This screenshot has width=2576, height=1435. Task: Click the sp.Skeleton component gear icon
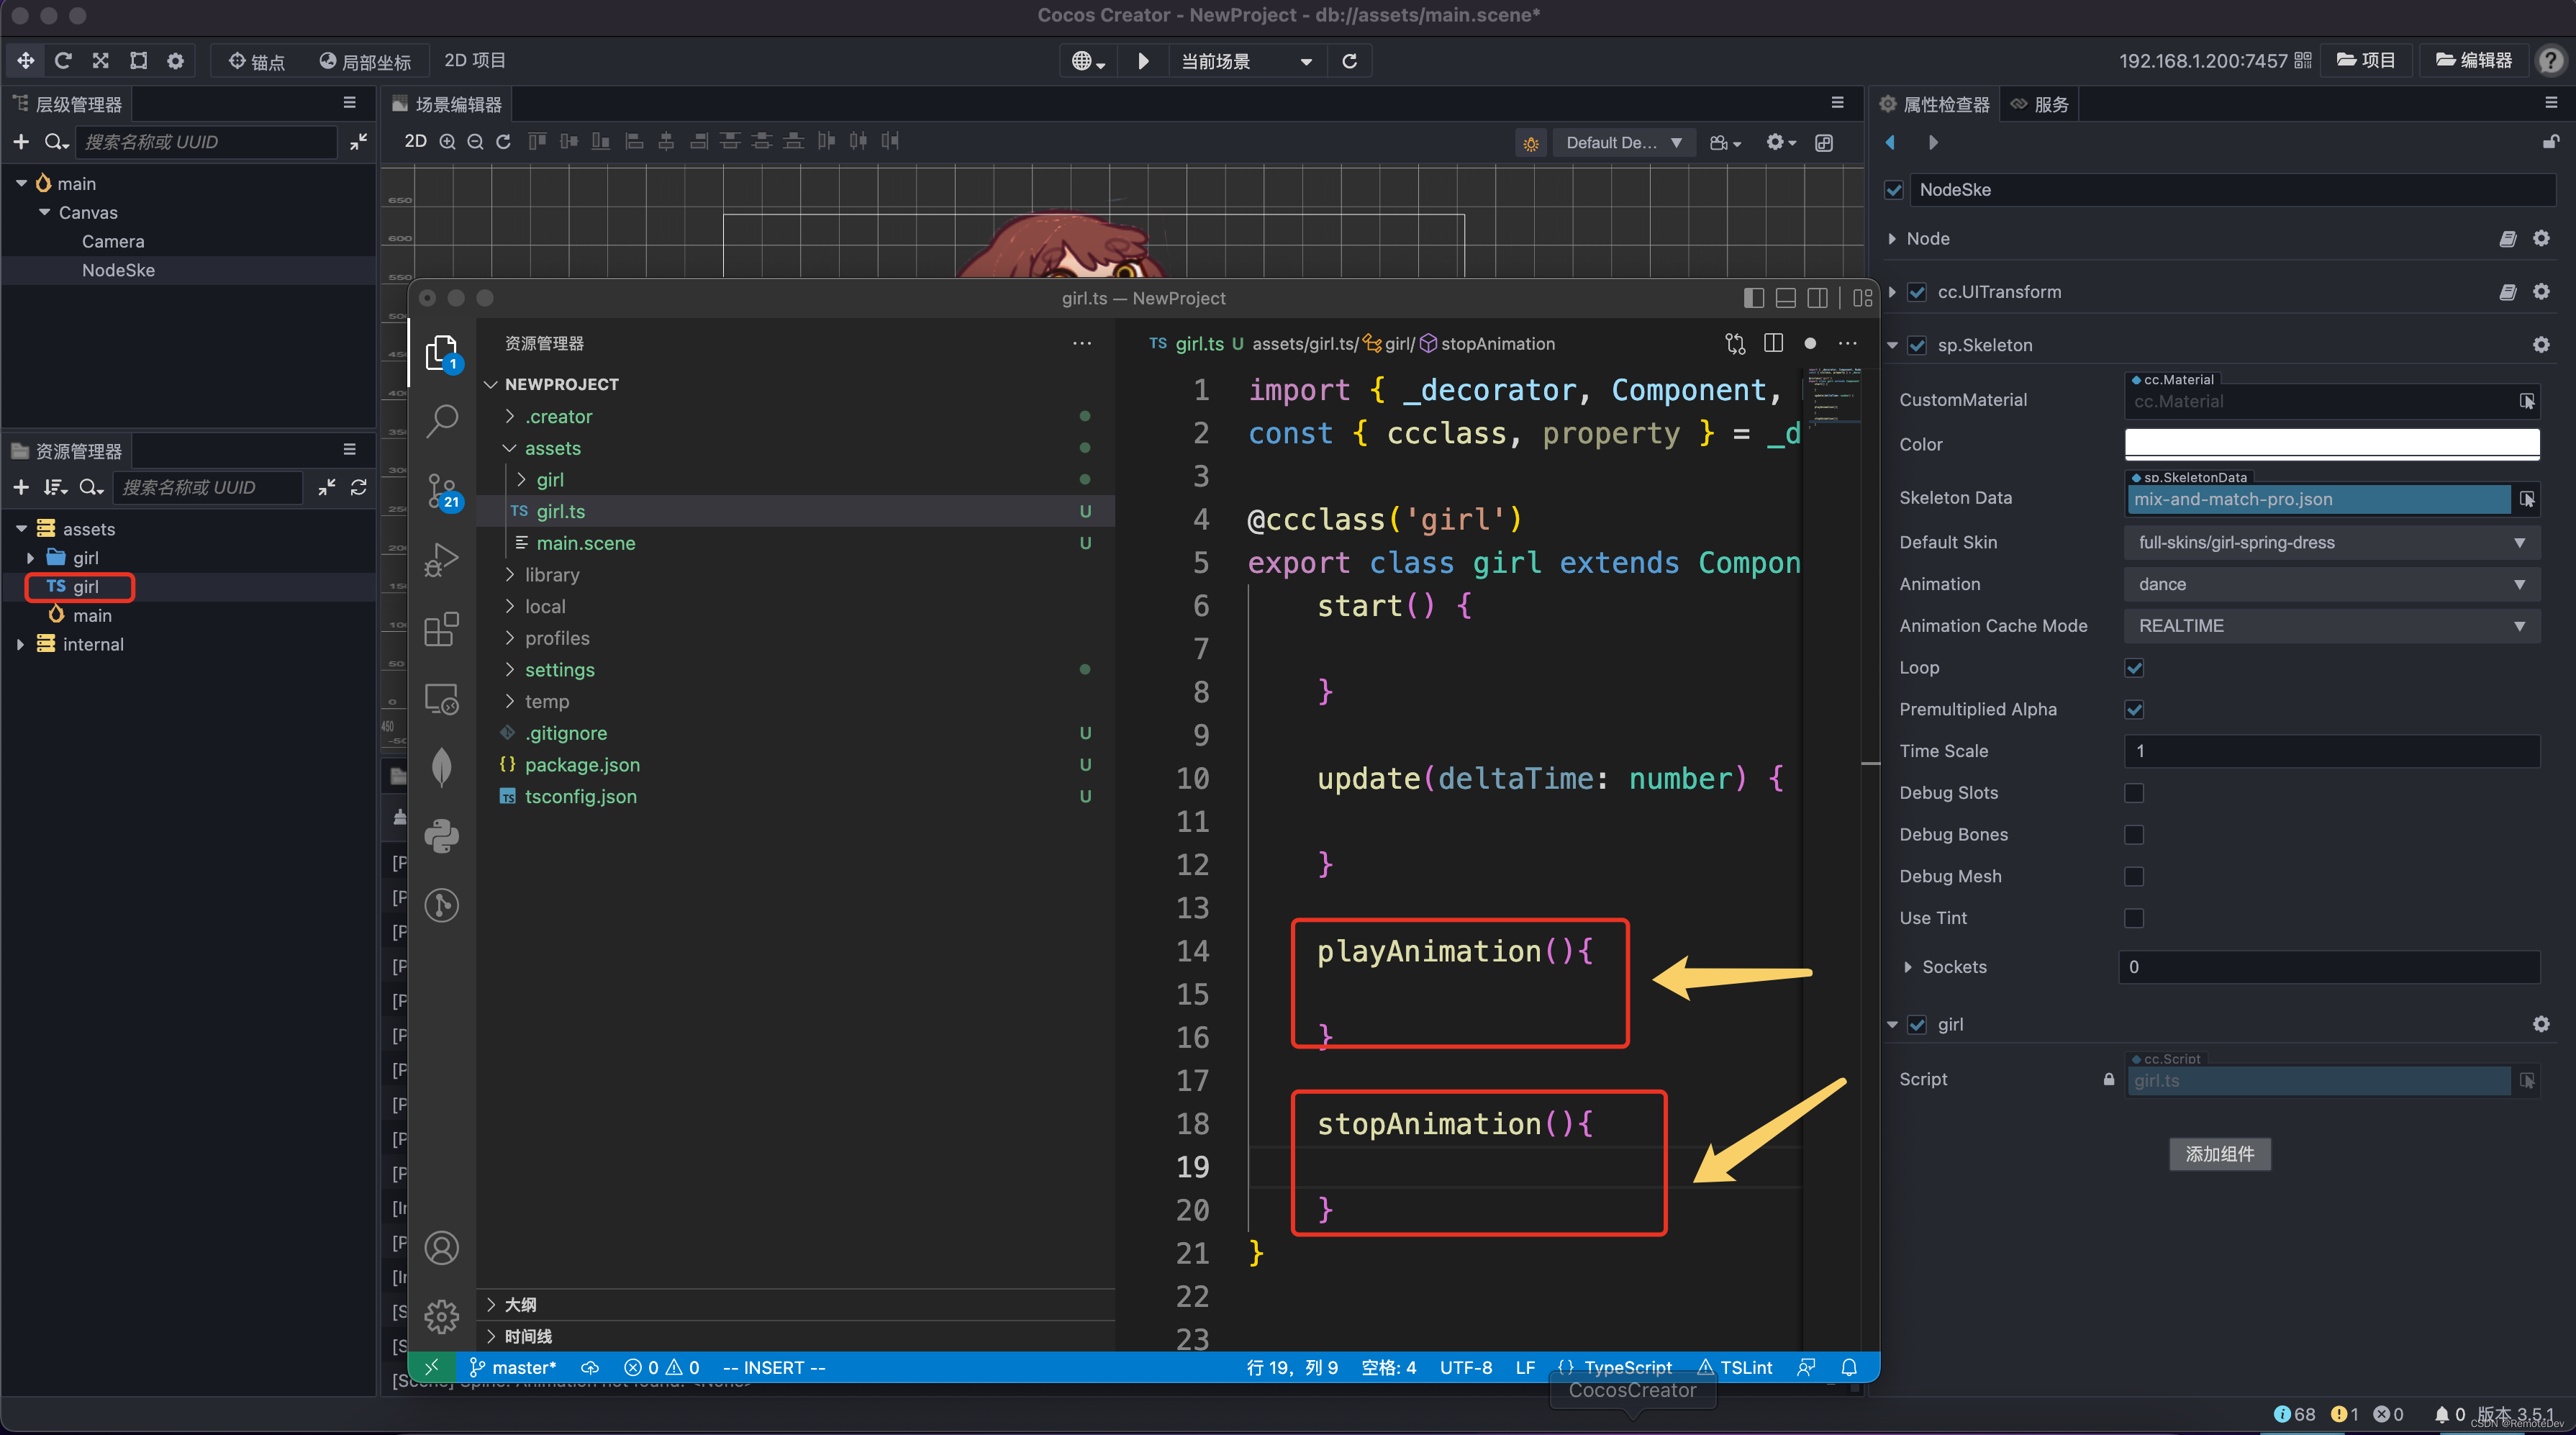pos(2540,345)
